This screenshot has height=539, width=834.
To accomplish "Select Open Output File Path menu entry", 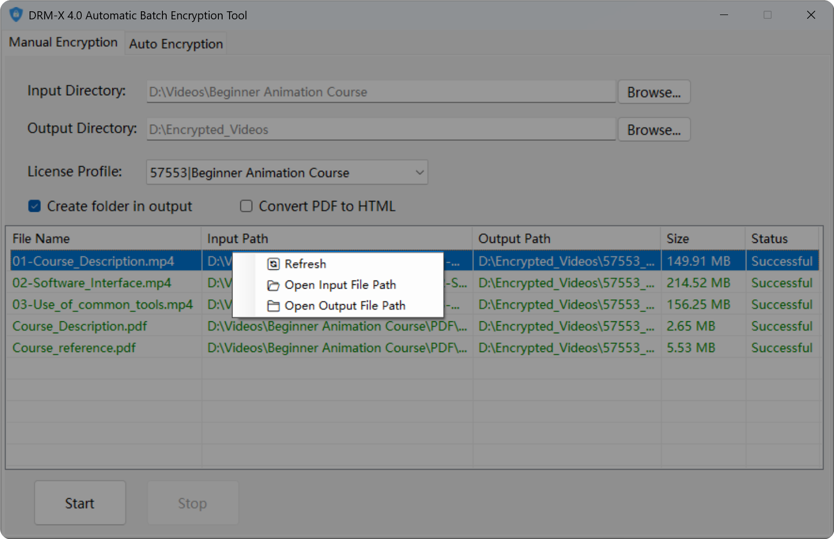I will point(345,305).
